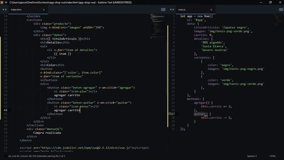Image resolution: width=284 pixels, height=160 pixels.
Task: Click 'boton-agregar' class value
Action: [x=84, y=88]
